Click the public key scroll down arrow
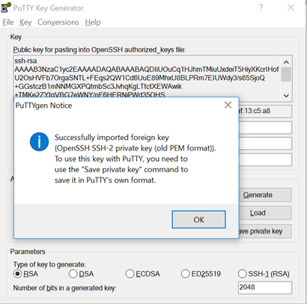Screen dimensions: 307x304 click(286, 96)
